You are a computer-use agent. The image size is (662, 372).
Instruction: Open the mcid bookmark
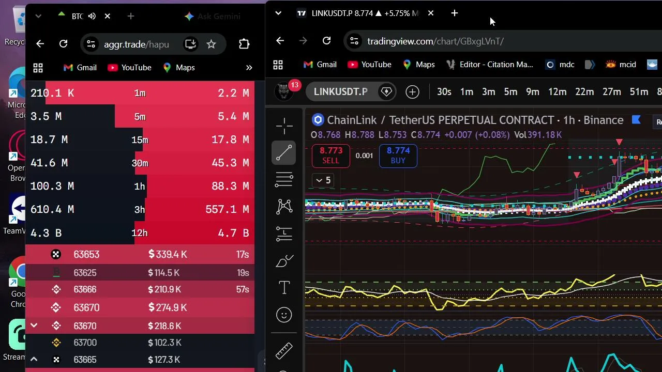click(x=621, y=65)
